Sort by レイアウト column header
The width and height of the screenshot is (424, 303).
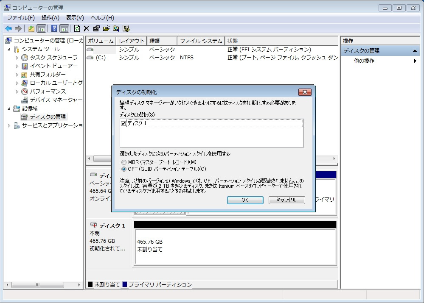pos(132,41)
